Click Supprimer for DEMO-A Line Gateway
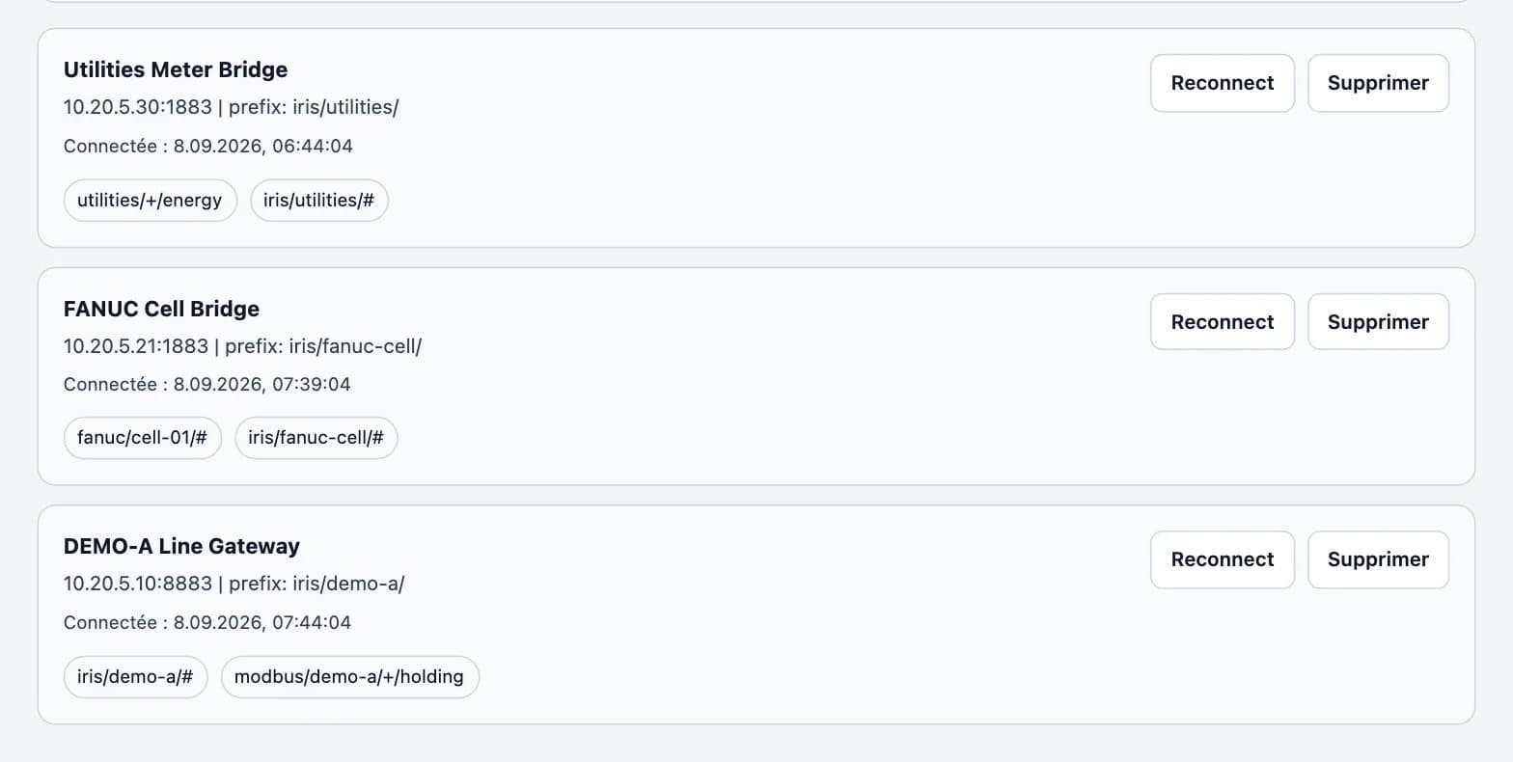The image size is (1513, 762). (1378, 559)
